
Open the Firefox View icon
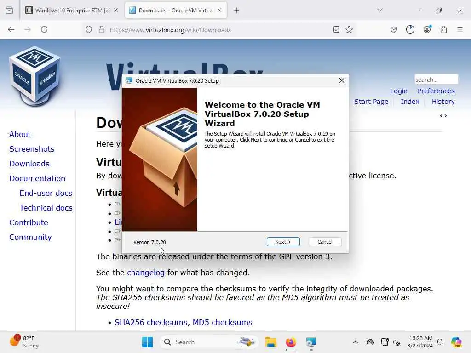tap(9, 10)
